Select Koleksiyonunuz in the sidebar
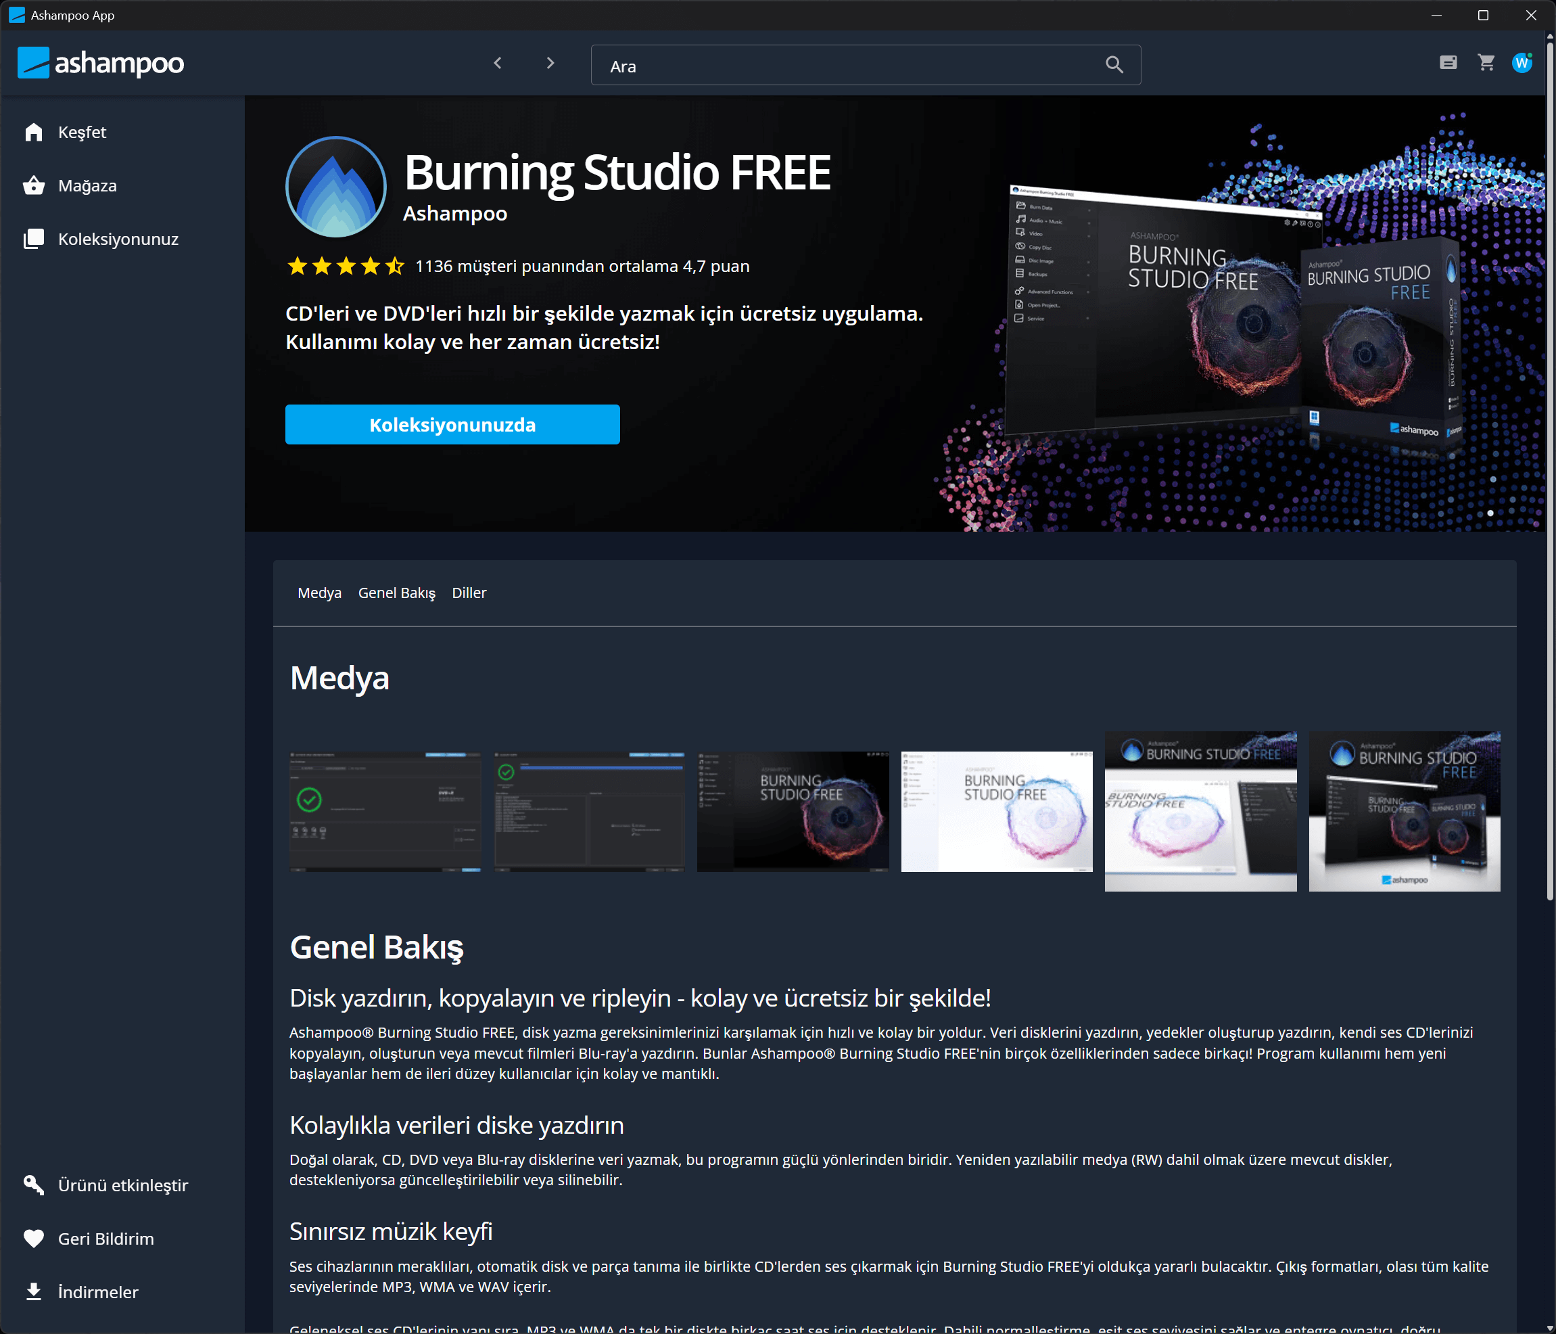The image size is (1556, 1334). click(122, 239)
